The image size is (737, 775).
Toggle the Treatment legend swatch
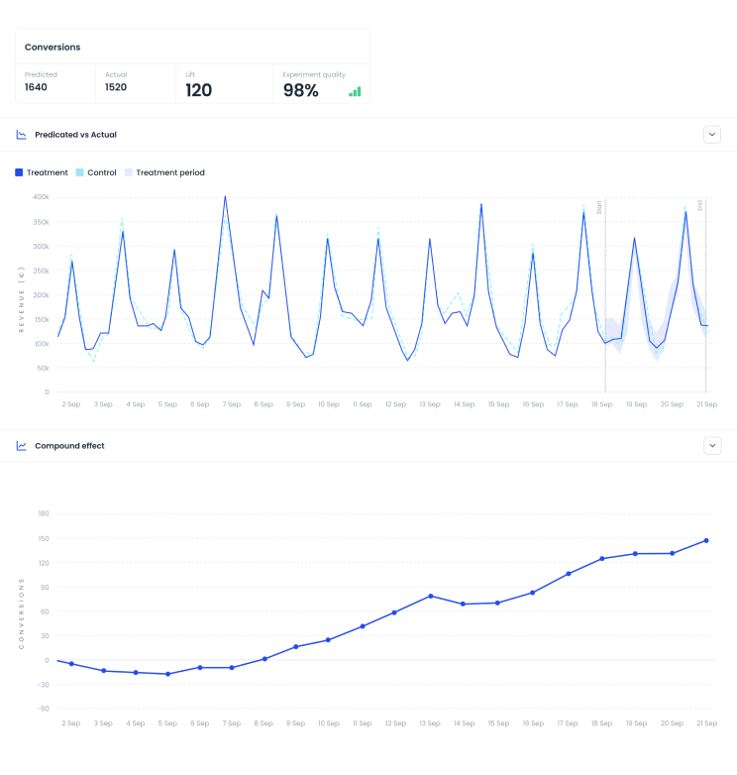pyautogui.click(x=19, y=172)
